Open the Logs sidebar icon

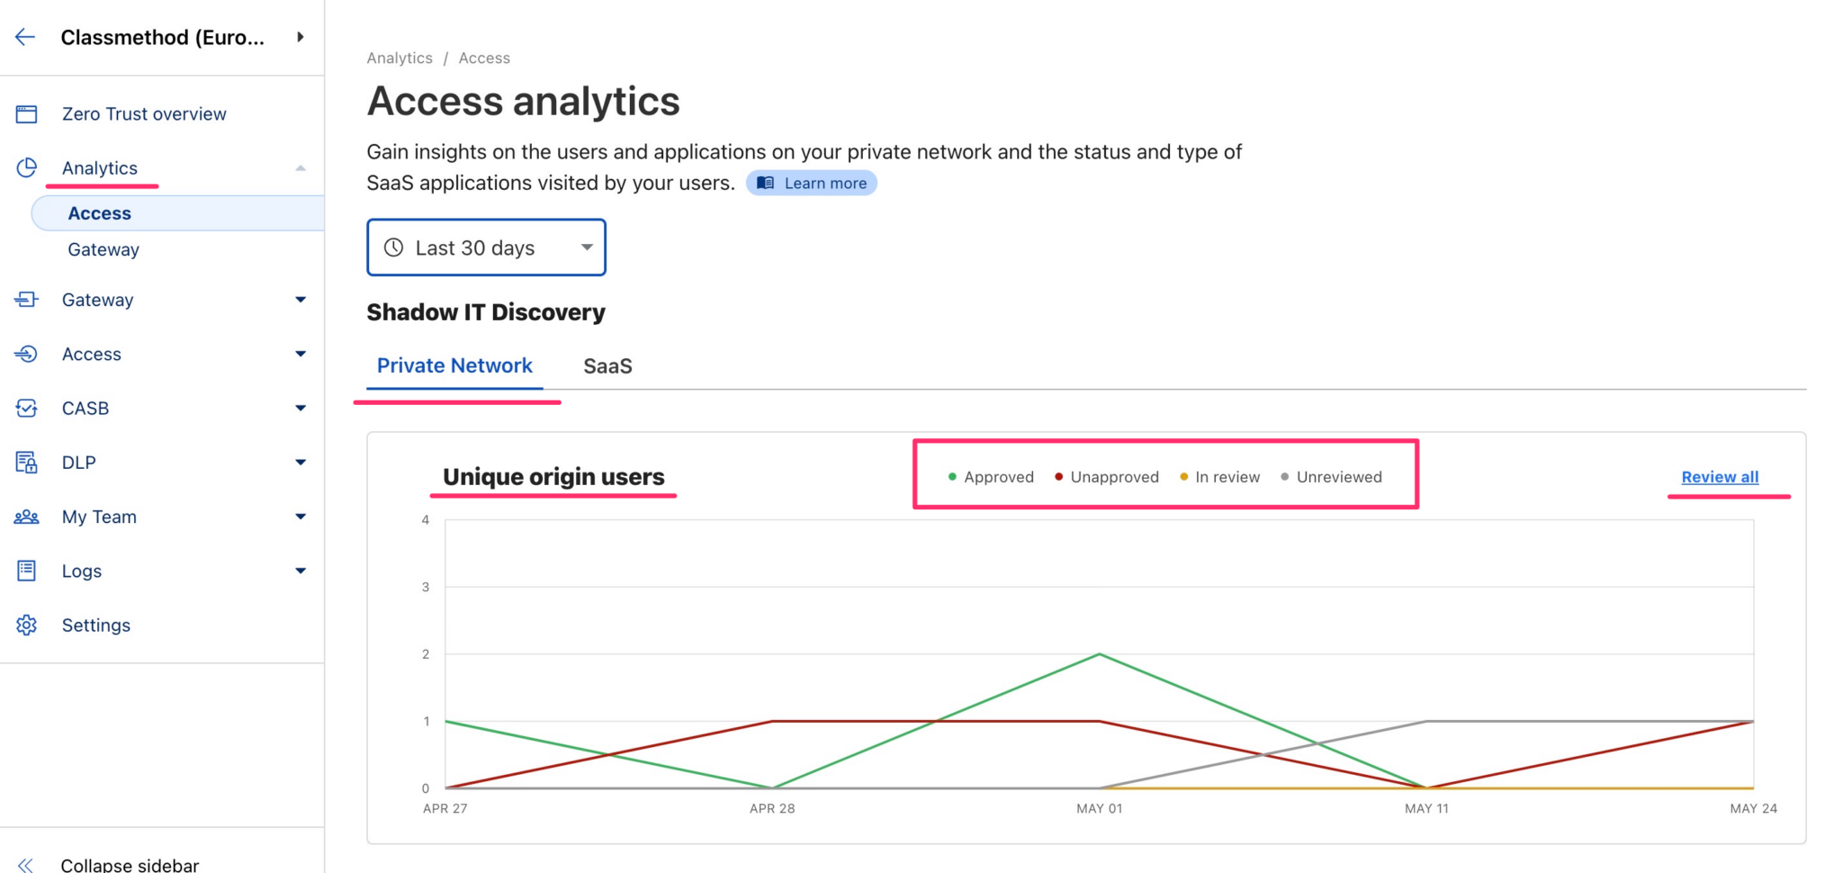pos(28,571)
